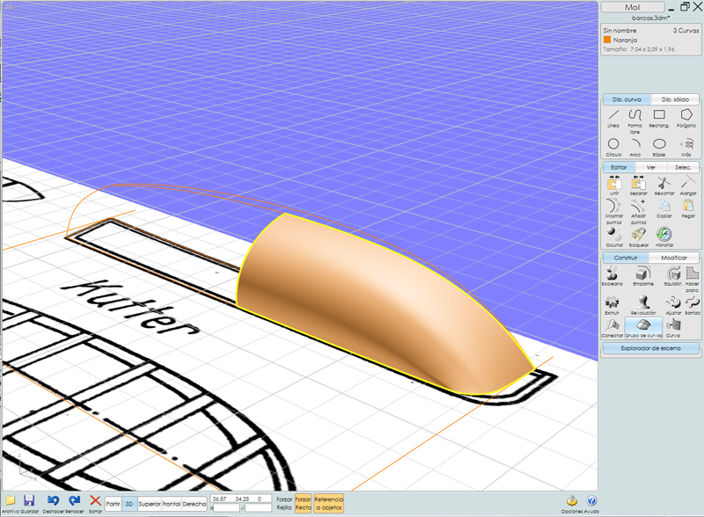Select the Conectar loft tool
Image resolution: width=704 pixels, height=517 pixels.
612,328
